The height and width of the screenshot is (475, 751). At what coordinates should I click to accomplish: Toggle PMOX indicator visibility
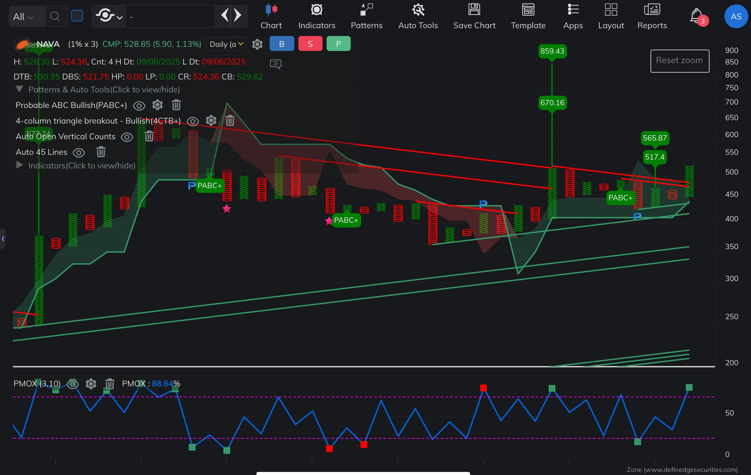(73, 384)
